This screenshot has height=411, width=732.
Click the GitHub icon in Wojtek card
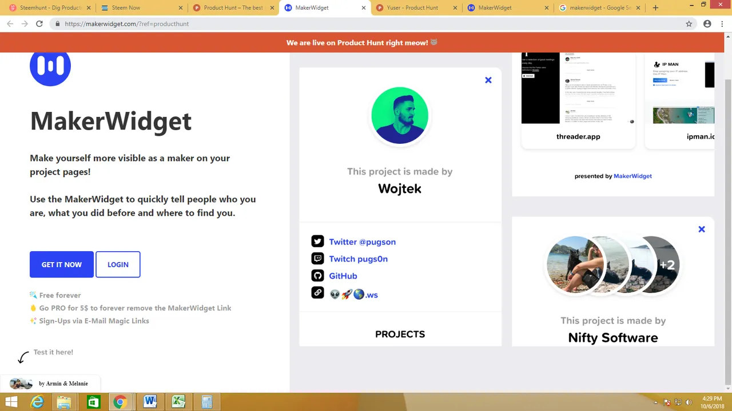coord(317,276)
